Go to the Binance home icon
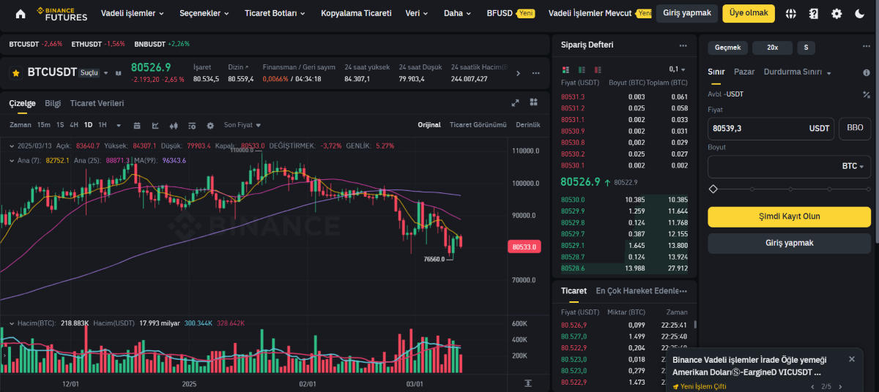 pos(20,13)
